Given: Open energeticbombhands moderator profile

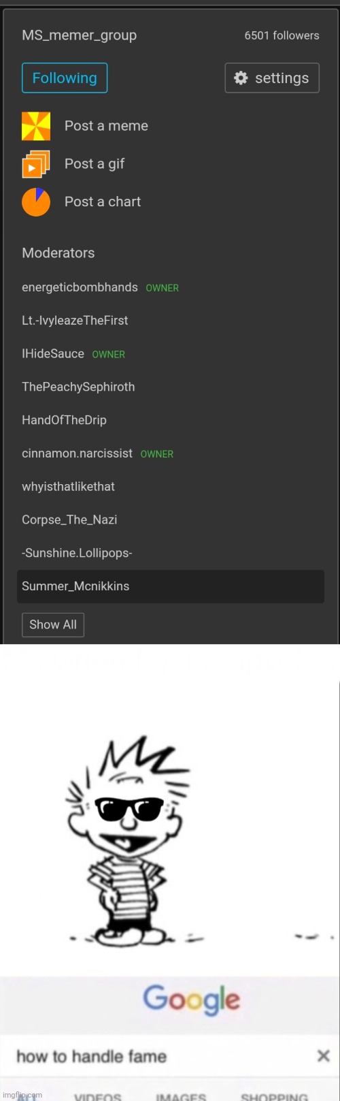Looking at the screenshot, I should 80,287.
